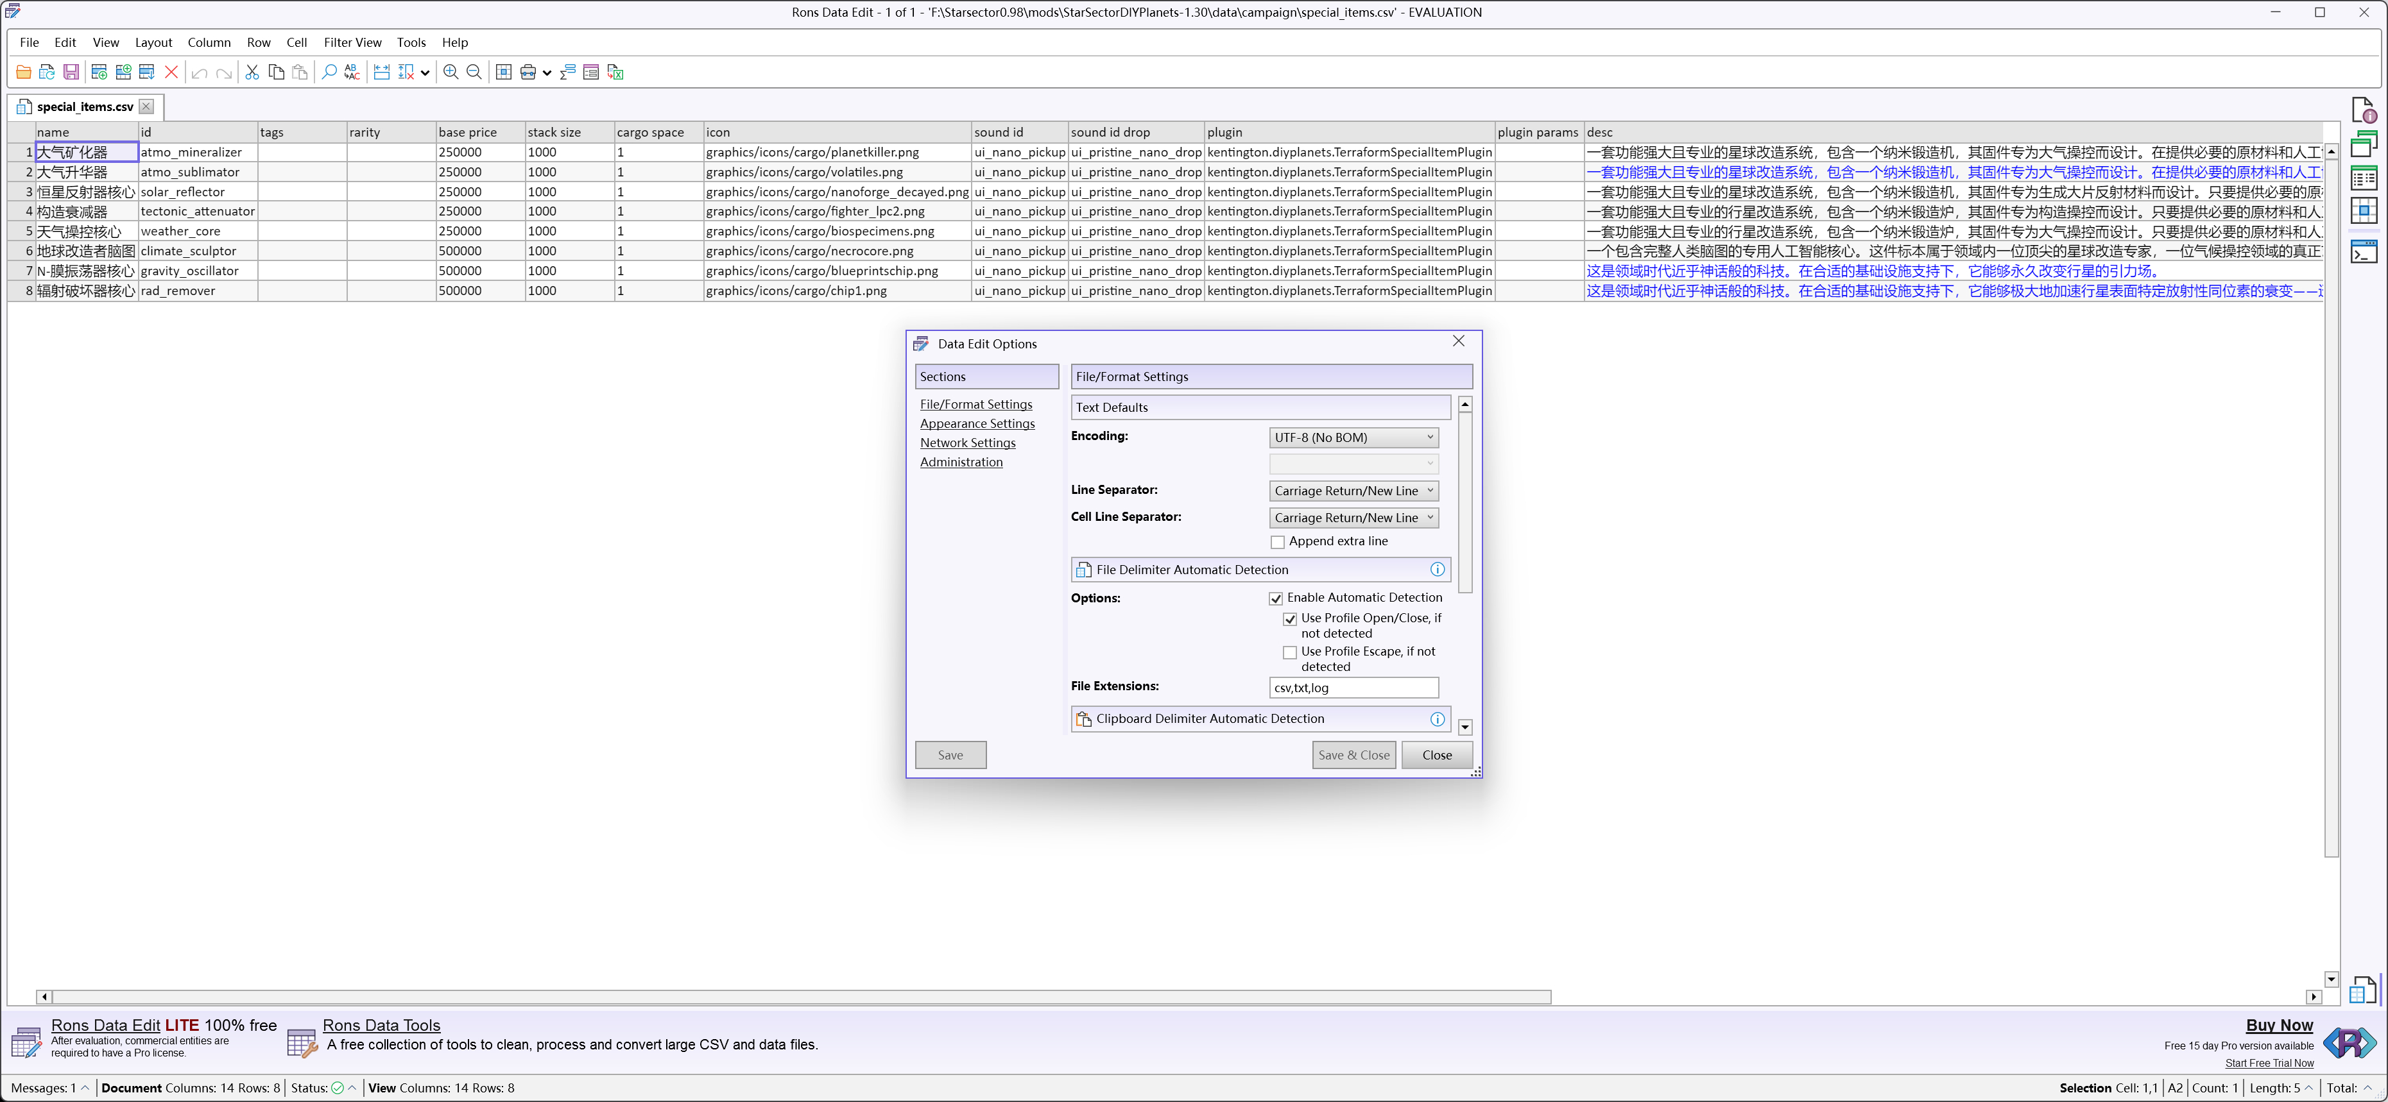Viewport: 2388px width, 1102px height.
Task: Click the export to Excel icon
Action: (615, 72)
